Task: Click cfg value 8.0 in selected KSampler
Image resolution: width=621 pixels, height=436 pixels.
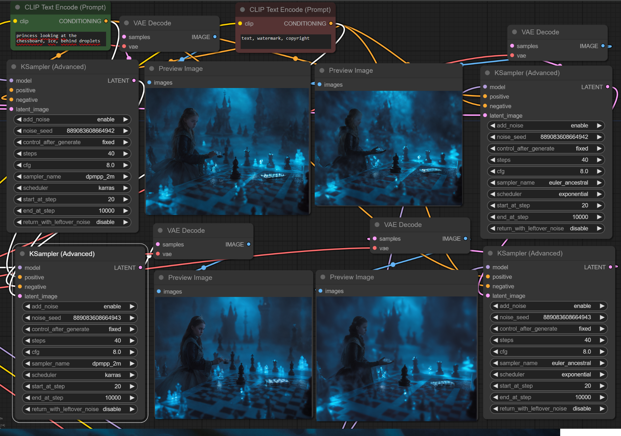Action: point(117,352)
